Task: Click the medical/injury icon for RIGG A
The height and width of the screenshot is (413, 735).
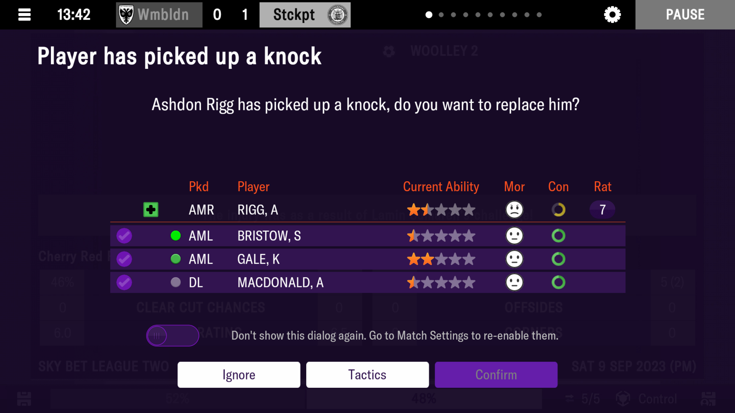Action: pos(150,209)
